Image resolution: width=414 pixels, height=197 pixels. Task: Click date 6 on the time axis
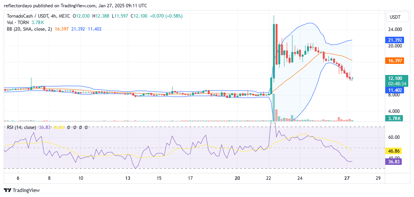18,178
